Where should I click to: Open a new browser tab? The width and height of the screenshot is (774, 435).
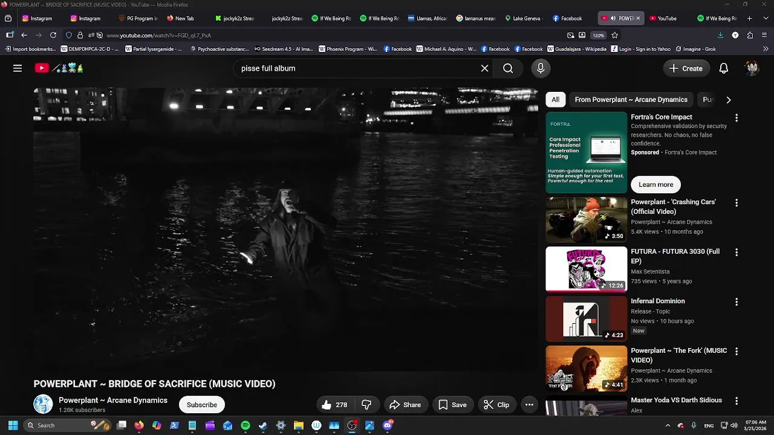pos(749,18)
